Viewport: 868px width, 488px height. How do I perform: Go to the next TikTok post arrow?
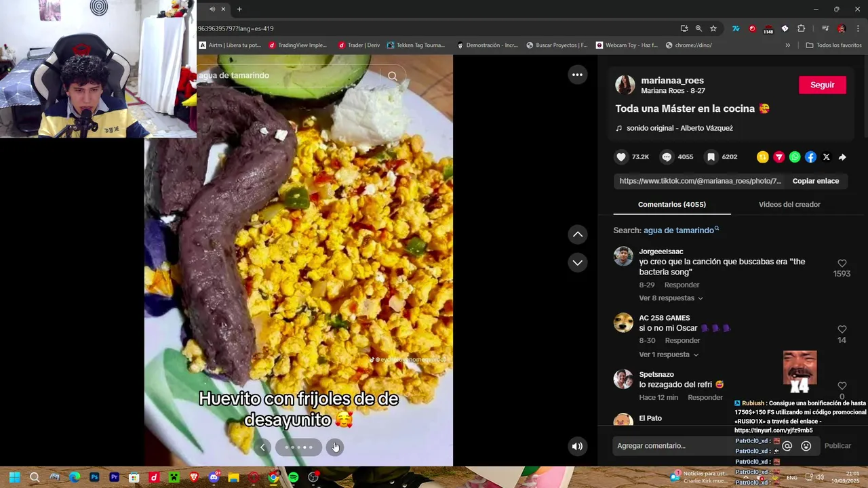point(578,262)
